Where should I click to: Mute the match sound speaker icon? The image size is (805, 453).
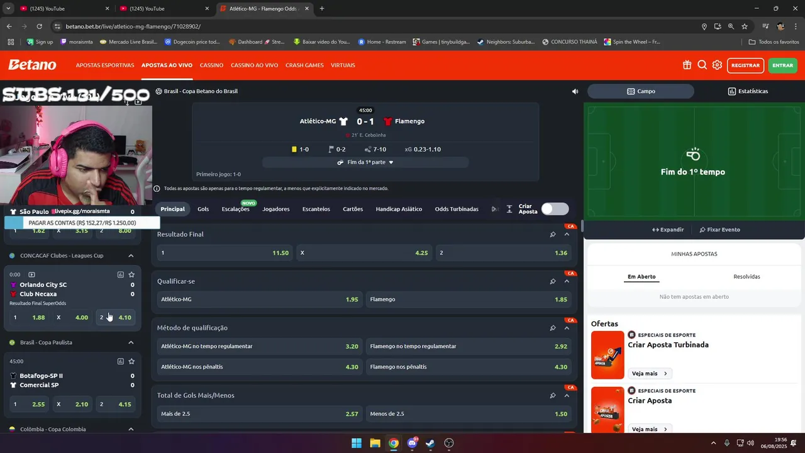[x=575, y=91]
